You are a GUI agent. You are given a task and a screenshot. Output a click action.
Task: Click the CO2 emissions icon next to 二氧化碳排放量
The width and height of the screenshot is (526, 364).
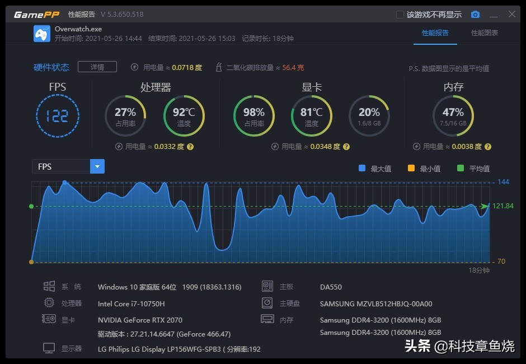(x=218, y=66)
